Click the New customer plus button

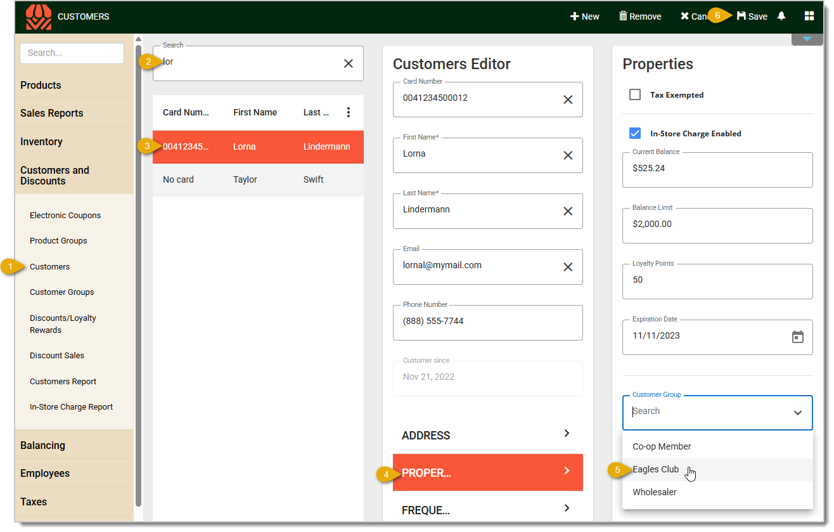(584, 16)
